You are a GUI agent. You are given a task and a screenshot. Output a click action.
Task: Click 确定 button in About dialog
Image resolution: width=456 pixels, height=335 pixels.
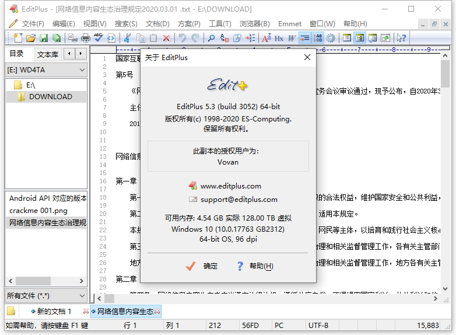point(202,266)
